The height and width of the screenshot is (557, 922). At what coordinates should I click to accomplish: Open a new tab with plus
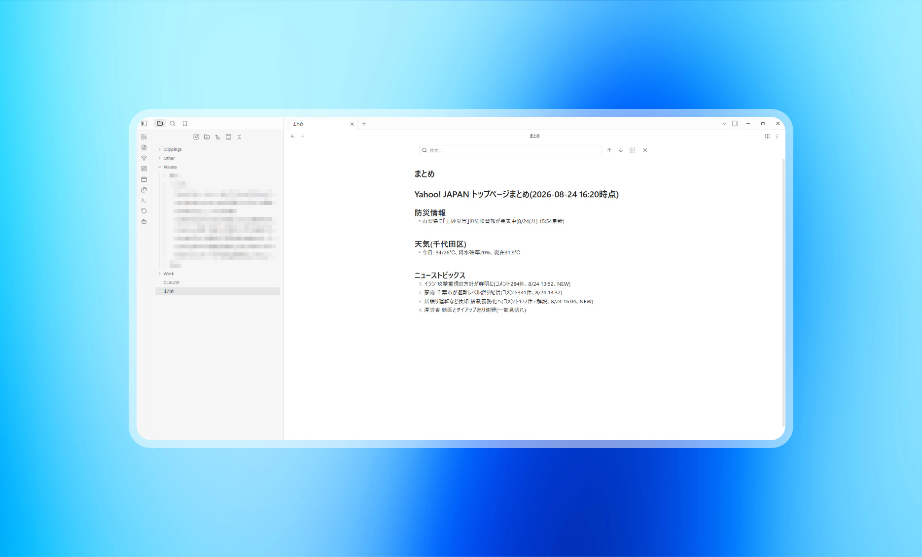[x=364, y=124]
